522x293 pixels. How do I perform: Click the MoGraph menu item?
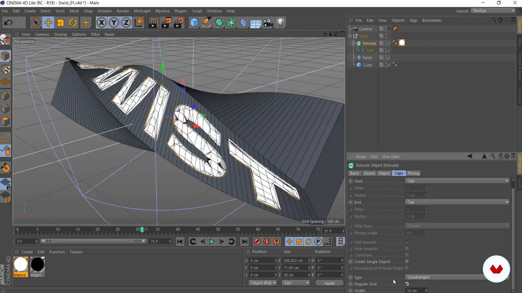(x=142, y=11)
